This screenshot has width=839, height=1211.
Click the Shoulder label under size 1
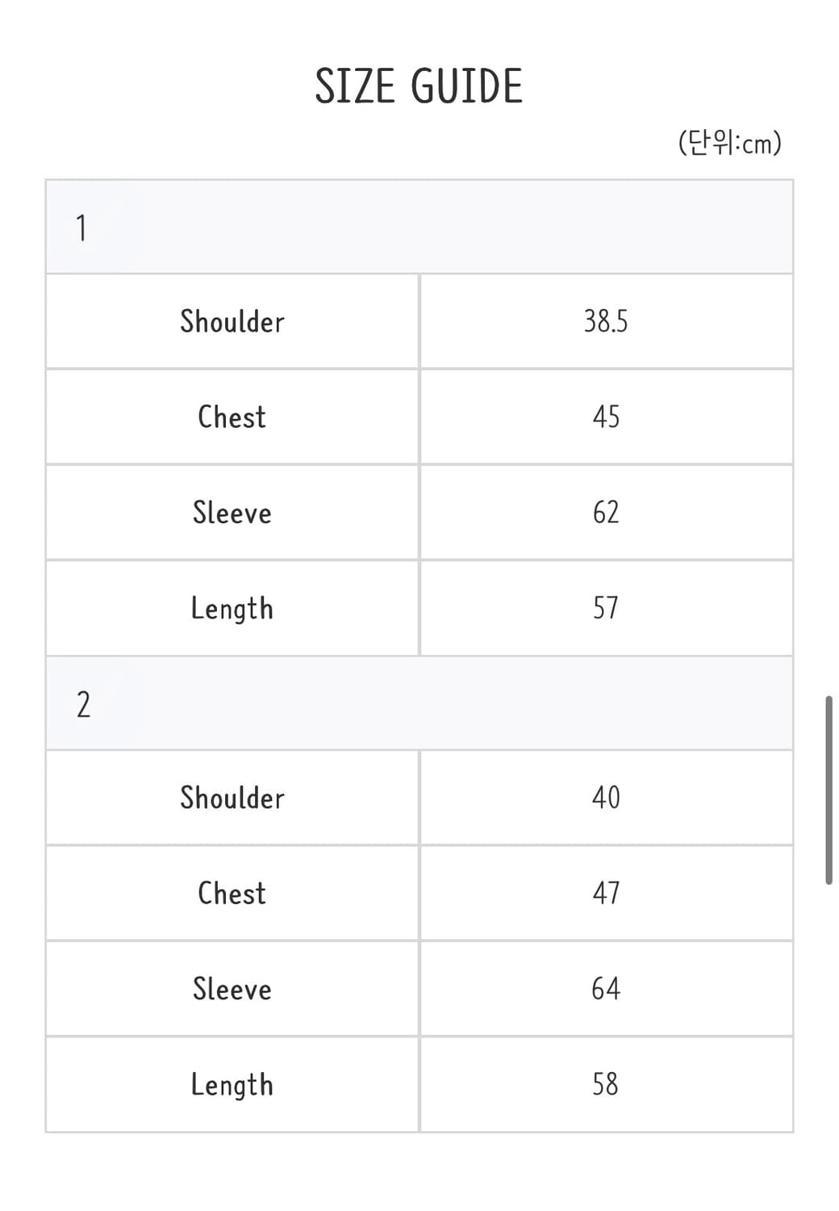click(232, 321)
